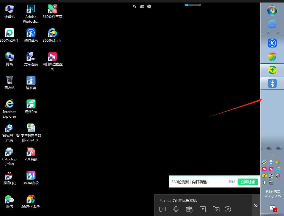
Task: Click the text T tool in remote toolbar
Action: coord(203,209)
